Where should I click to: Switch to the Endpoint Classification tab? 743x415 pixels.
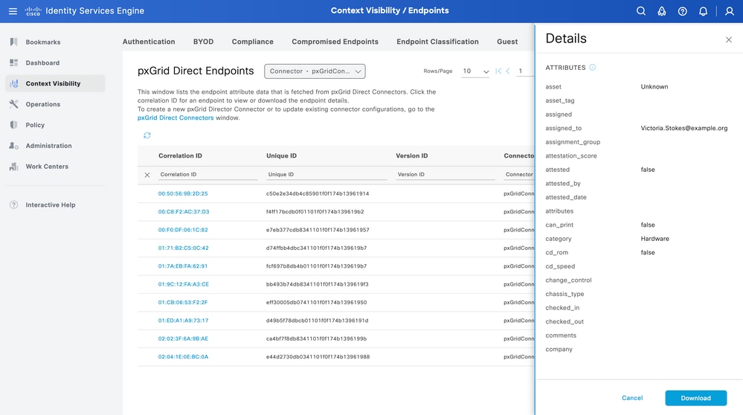click(437, 42)
